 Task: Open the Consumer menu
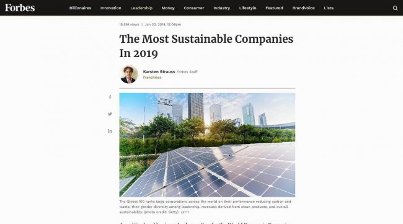pyautogui.click(x=194, y=8)
